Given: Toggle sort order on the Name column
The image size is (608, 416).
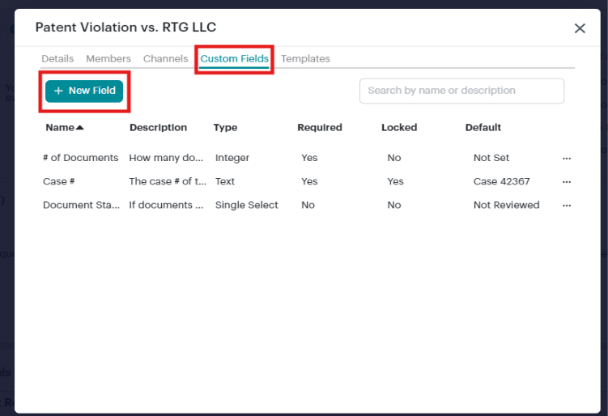Looking at the screenshot, I should tap(65, 128).
